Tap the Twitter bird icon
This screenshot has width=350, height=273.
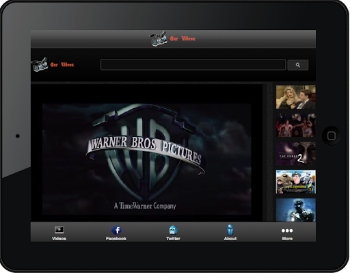(173, 230)
